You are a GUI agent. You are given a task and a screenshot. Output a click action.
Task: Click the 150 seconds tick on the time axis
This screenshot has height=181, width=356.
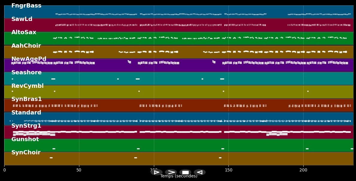(228, 170)
